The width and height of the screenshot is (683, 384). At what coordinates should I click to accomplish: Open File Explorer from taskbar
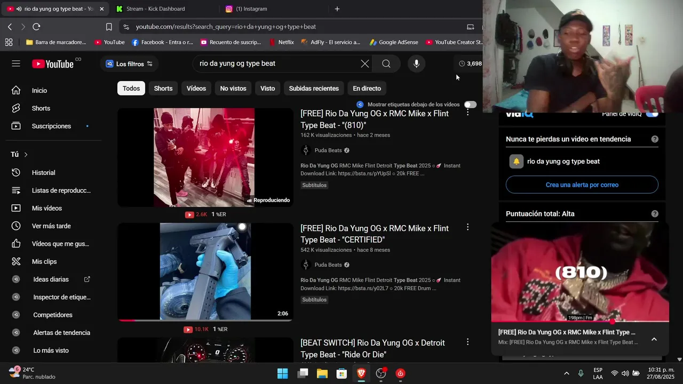click(322, 373)
